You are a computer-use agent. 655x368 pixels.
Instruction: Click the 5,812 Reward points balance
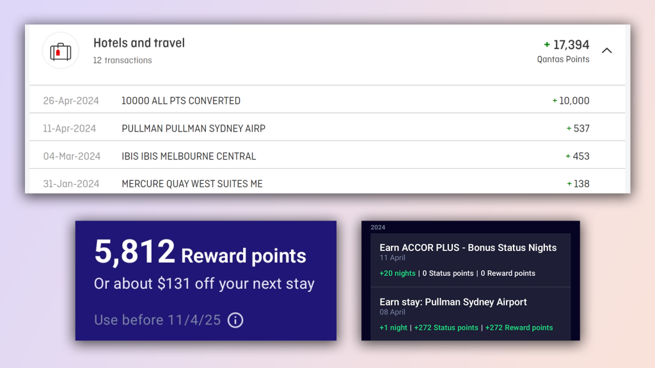(200, 252)
